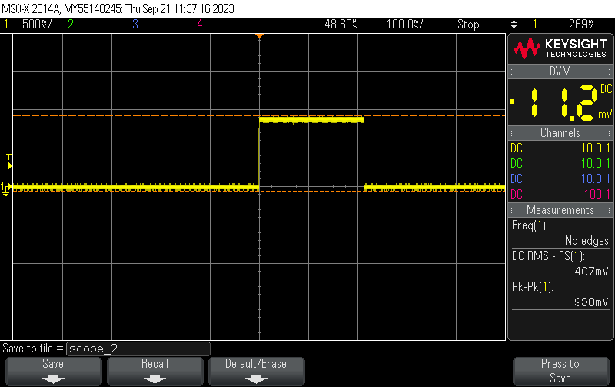Click the Recall softkey button
The image size is (615, 387).
pyautogui.click(x=155, y=371)
